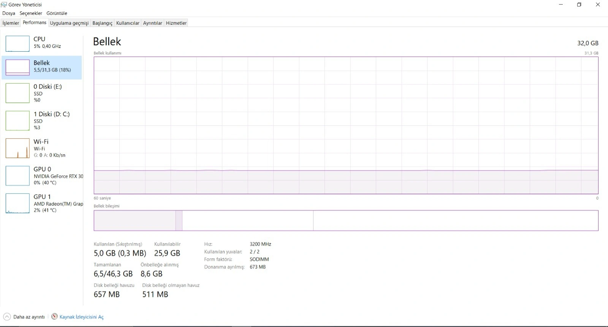Click the Disk belleği havuzu 657 MB value
The height and width of the screenshot is (327, 608).
click(107, 294)
